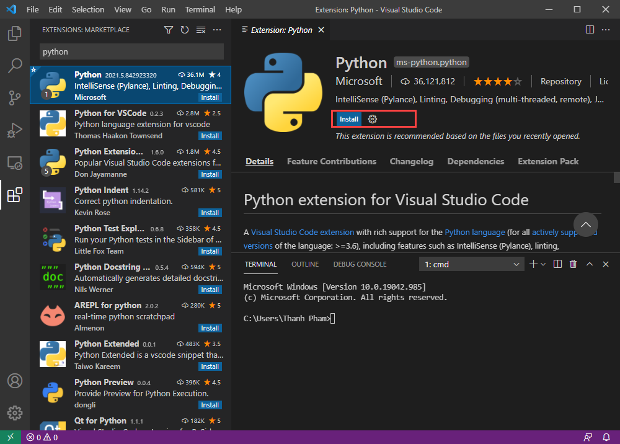620x444 pixels.
Task: Open the Python extension manage gear
Action: pos(373,119)
